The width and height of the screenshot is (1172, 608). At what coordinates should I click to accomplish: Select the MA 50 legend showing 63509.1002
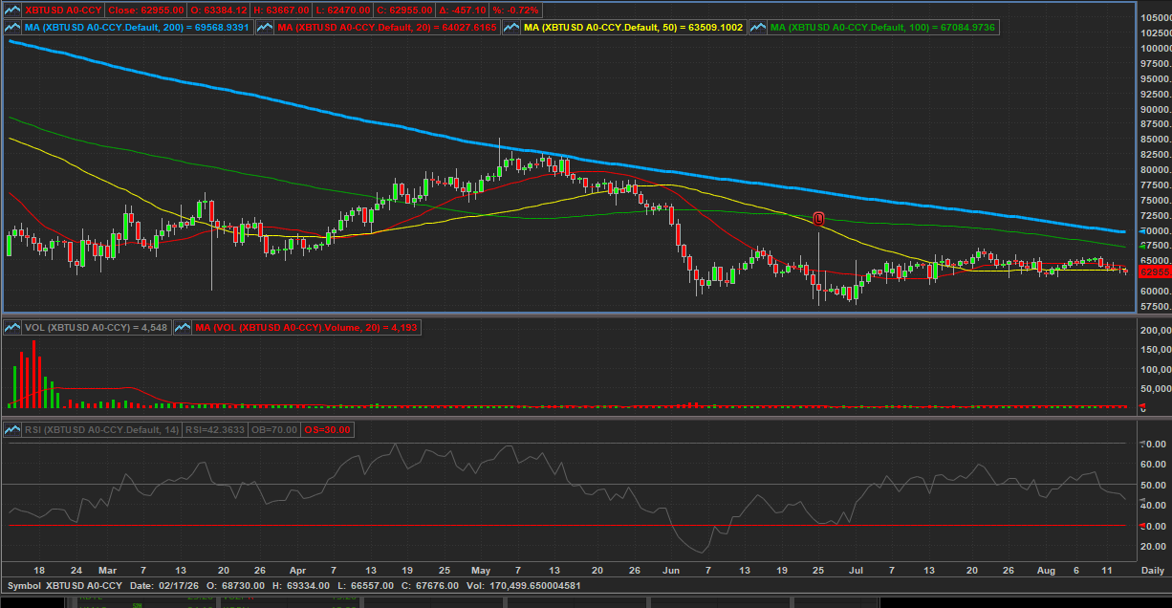634,28
